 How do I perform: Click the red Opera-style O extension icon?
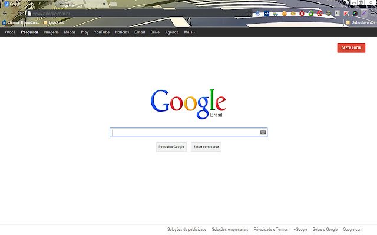coord(302,14)
